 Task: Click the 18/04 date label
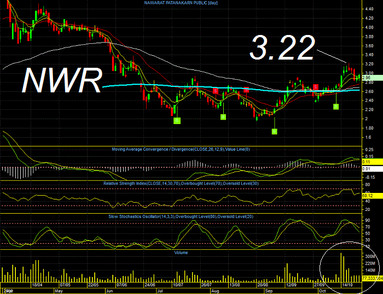[x=37, y=285]
